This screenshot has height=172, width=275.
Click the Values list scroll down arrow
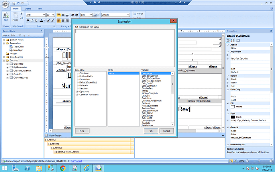173,124
